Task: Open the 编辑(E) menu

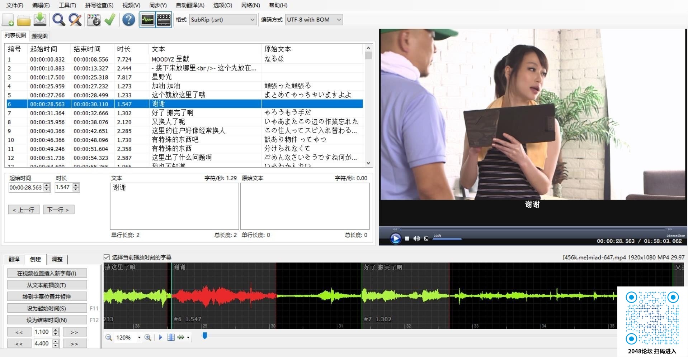Action: coord(41,5)
